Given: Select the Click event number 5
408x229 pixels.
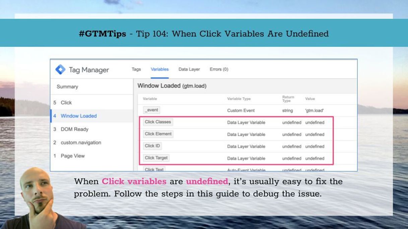Looking at the screenshot, I should tap(66, 103).
